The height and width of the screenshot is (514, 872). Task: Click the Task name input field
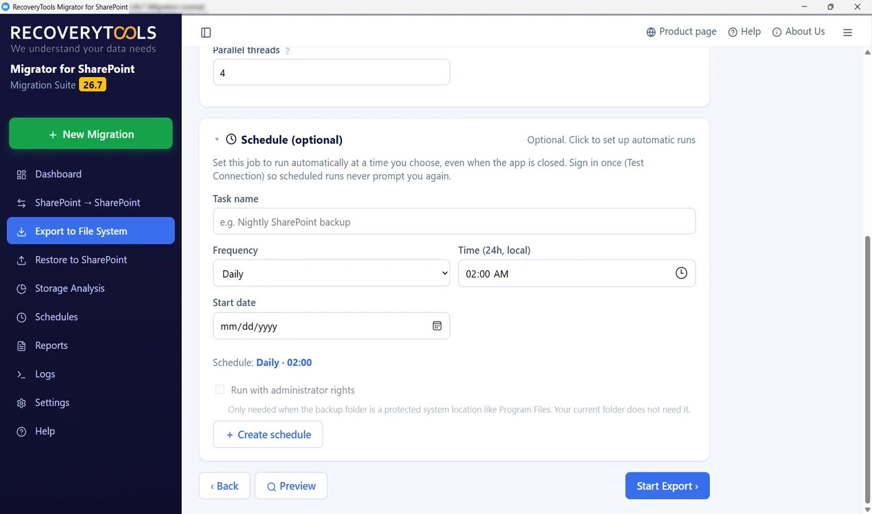[x=454, y=221]
